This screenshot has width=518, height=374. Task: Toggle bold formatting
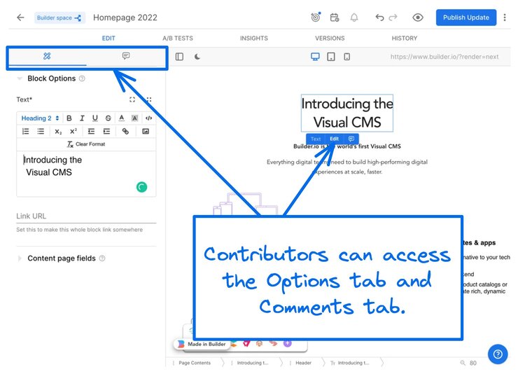pos(69,118)
